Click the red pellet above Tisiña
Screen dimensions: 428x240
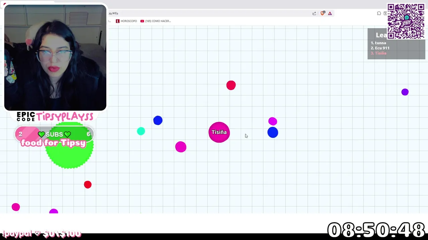pyautogui.click(x=231, y=85)
